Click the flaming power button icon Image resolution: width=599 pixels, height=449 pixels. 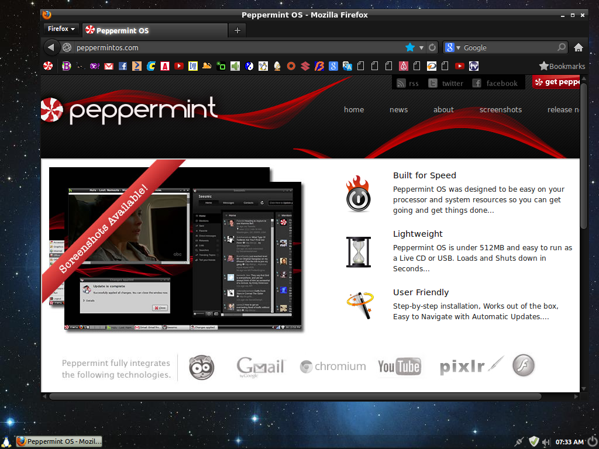(x=359, y=194)
